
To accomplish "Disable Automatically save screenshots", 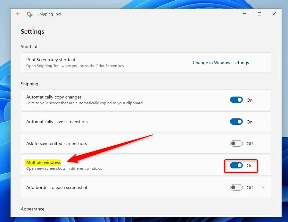I will tap(236, 122).
